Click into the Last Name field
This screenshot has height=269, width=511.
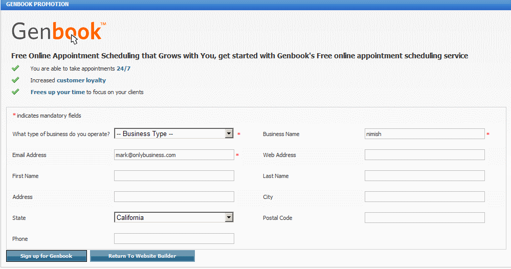click(425, 175)
